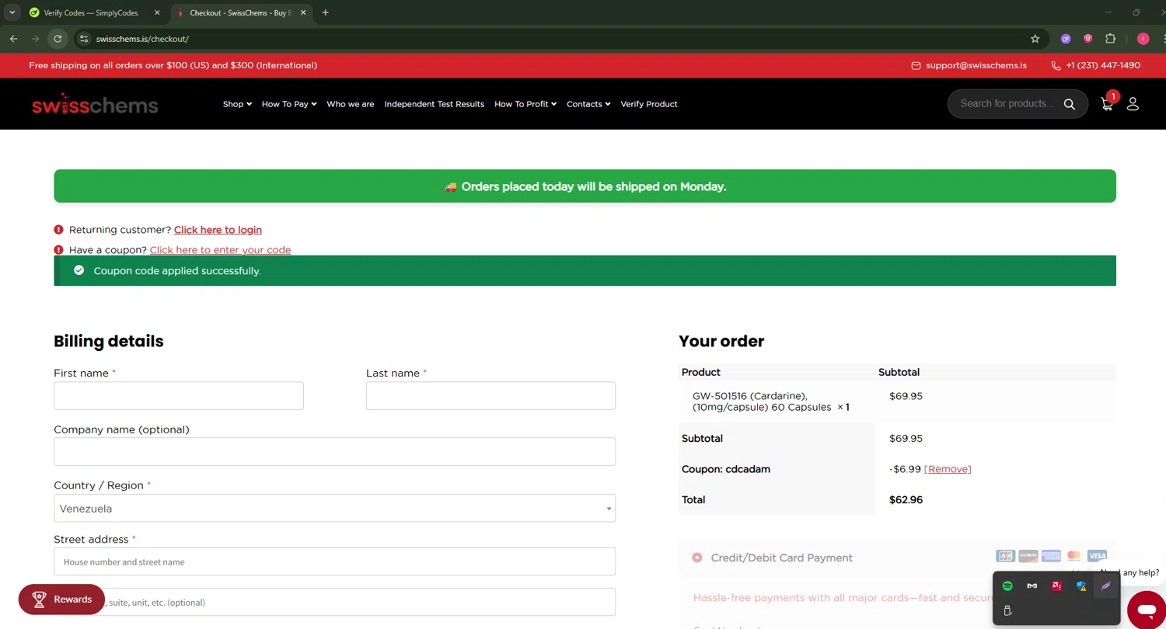Click the SwissChems logo
Screen dimensions: 1166x629
[95, 104]
